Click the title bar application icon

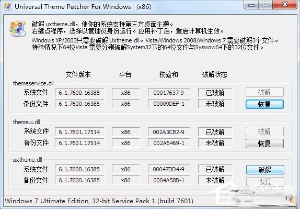(x=8, y=7)
